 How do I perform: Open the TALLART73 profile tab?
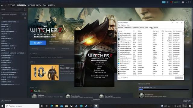49,5
